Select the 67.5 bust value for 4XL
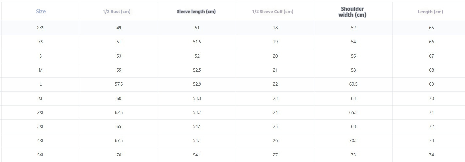Screen dimensions: 465x162 click(x=119, y=140)
